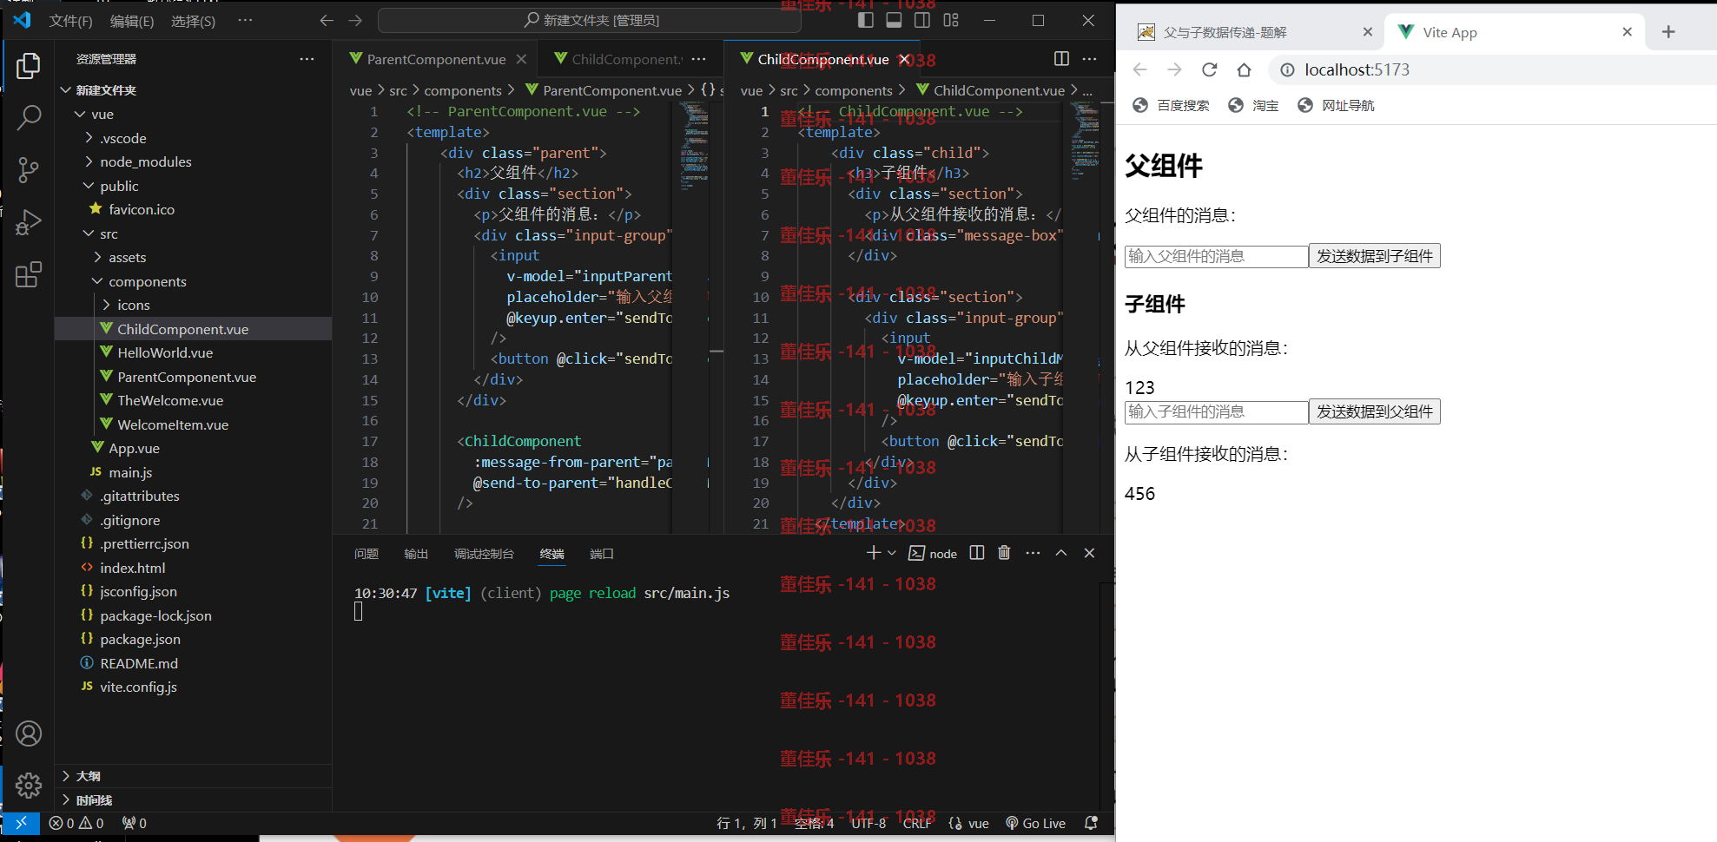1717x842 pixels.
Task: Focus the 输入子组件的消息 input field
Action: (1216, 411)
